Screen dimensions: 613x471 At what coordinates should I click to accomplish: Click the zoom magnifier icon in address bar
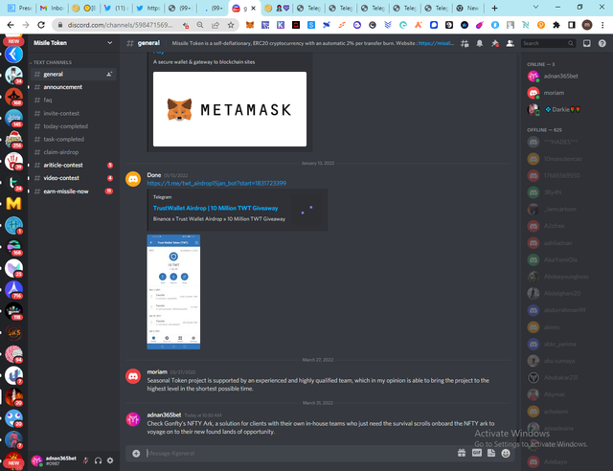(200, 25)
